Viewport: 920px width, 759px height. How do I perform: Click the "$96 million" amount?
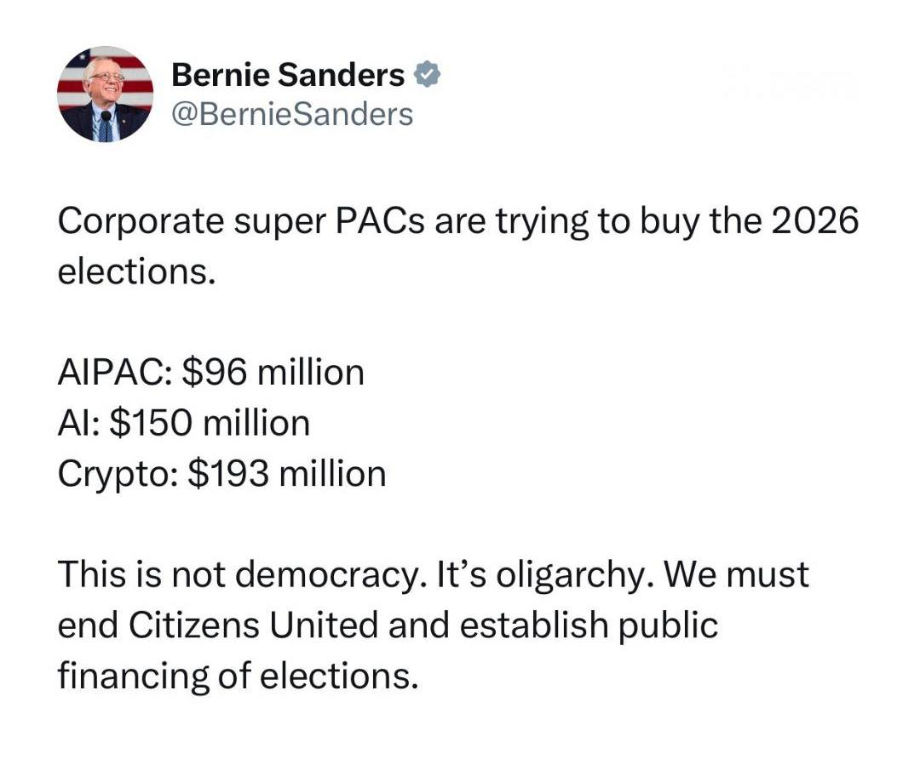tap(273, 374)
